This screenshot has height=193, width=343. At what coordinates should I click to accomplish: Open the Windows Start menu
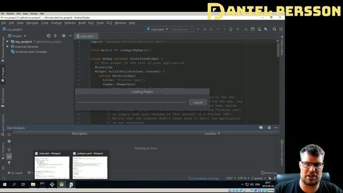[5, 184]
